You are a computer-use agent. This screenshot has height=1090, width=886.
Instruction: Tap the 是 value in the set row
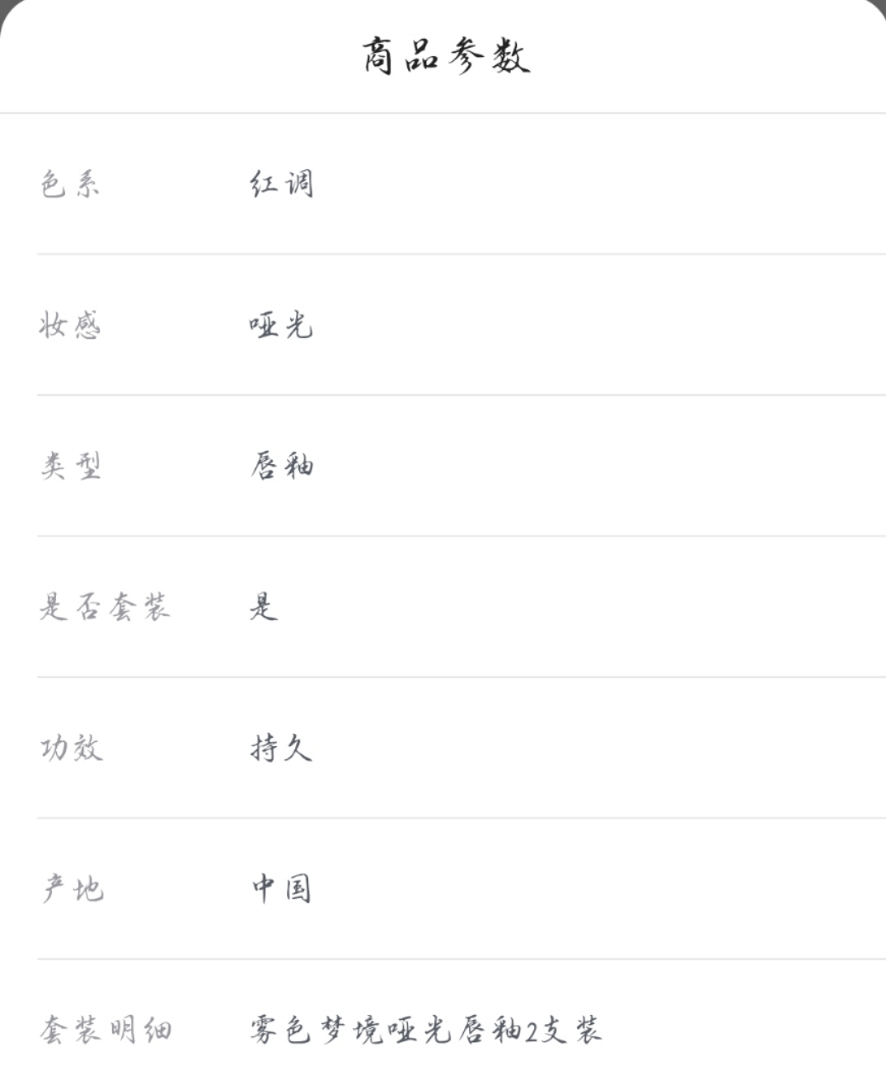click(264, 607)
